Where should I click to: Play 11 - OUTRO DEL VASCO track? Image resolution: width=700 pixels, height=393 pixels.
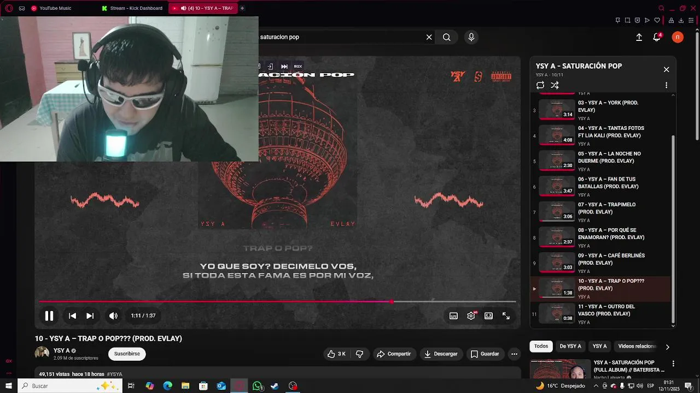pos(602,314)
